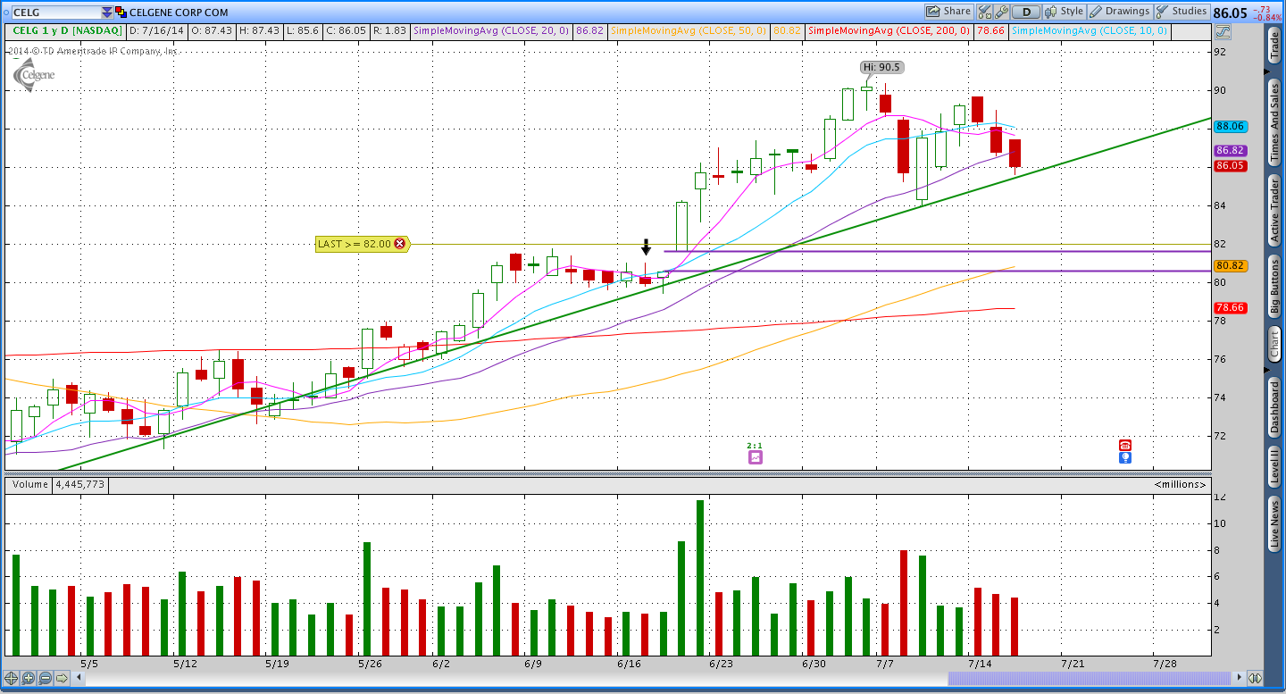Remove the LAST >= 82.00 alert
This screenshot has width=1286, height=694.
(x=399, y=243)
